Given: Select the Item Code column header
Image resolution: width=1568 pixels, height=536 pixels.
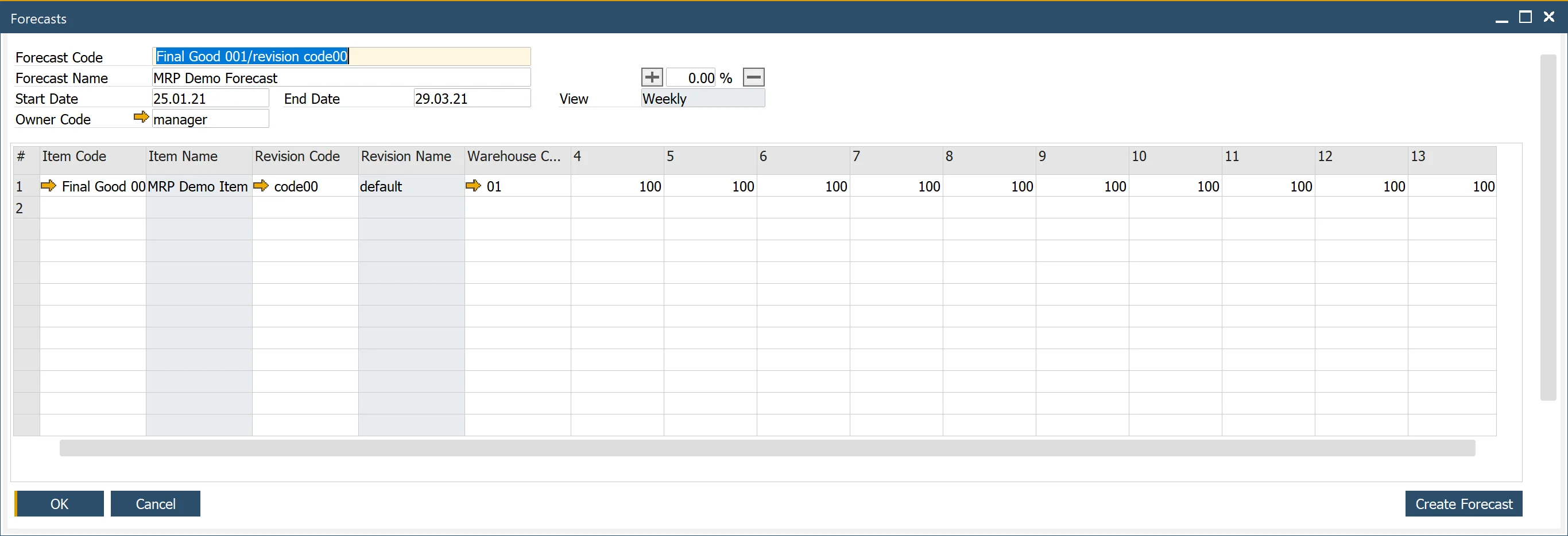Looking at the screenshot, I should pyautogui.click(x=92, y=156).
